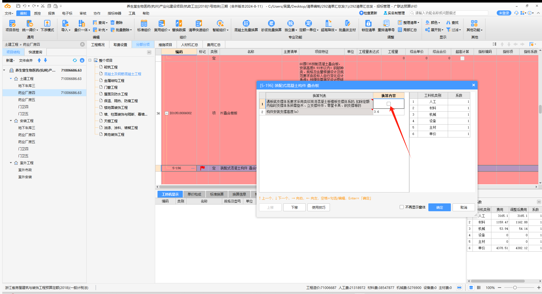
Task: Open the 质控 menu
Action: (37, 13)
